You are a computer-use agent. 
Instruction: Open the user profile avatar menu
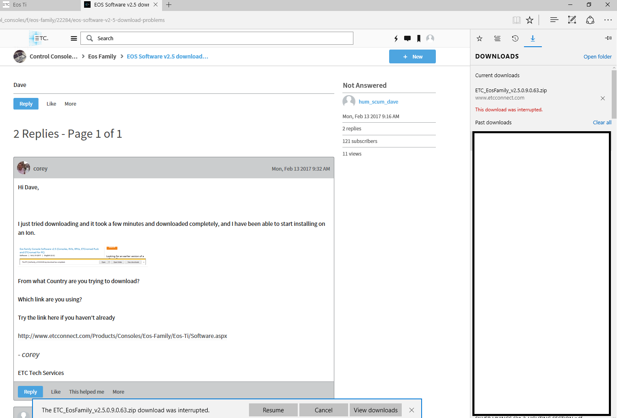pos(430,38)
